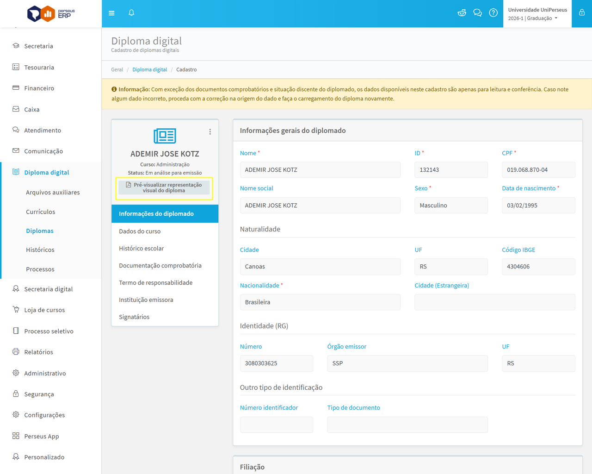The image size is (592, 474).
Task: Open the Histórico escolar section
Action: (141, 248)
